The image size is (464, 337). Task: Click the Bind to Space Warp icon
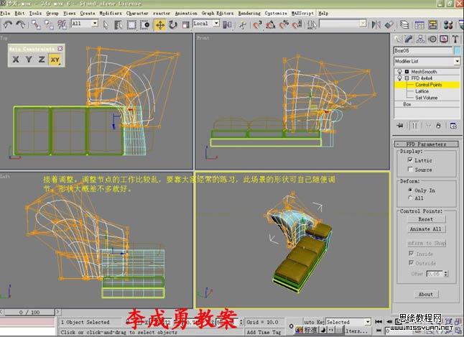pyautogui.click(x=62, y=24)
